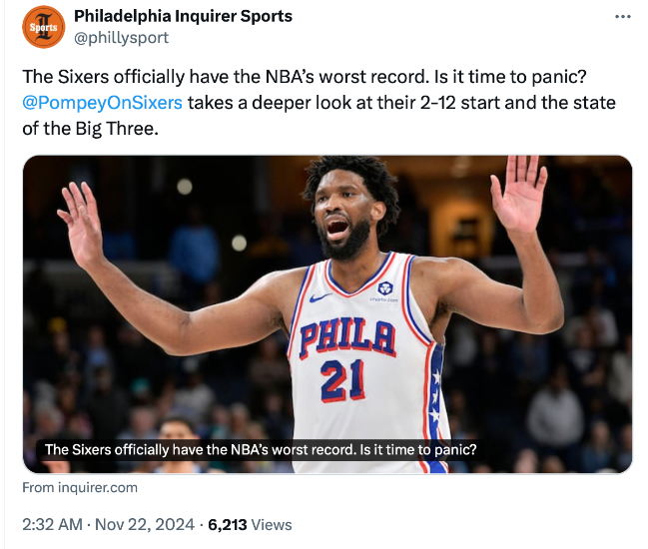Click the Crypto.com patch on the jersey
648x549 pixels.
(x=384, y=290)
